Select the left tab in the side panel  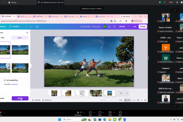[2, 38]
